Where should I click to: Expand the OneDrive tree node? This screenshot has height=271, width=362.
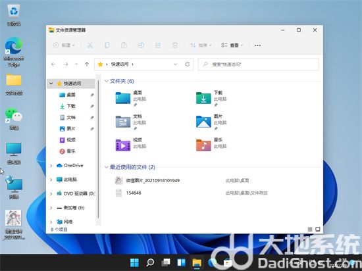pyautogui.click(x=51, y=166)
